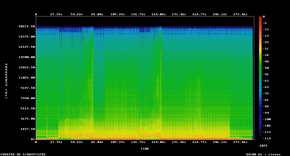This screenshot has height=156, width=290.
Task: Click the CREATED BY LIBAVFILTER text
Action: (23, 154)
